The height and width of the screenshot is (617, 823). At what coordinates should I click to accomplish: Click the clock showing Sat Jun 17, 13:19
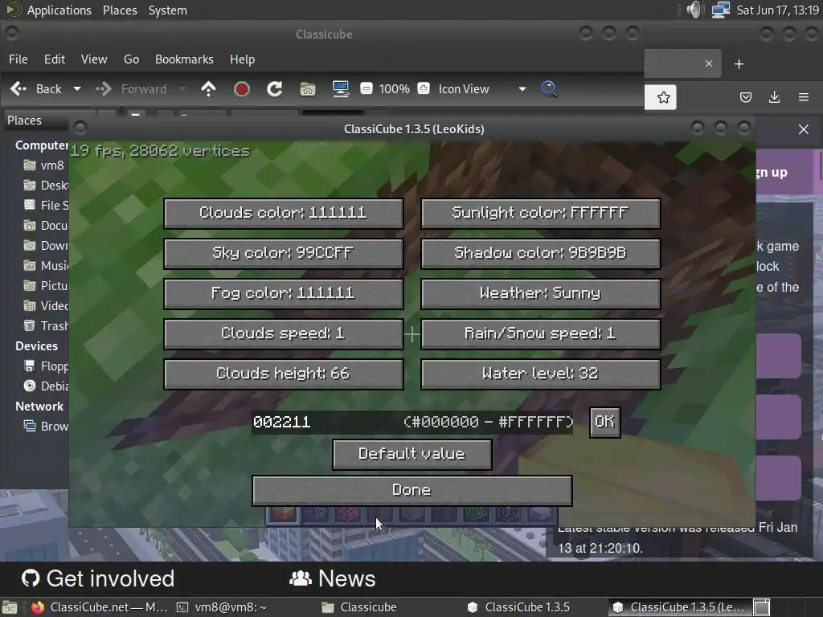[777, 10]
